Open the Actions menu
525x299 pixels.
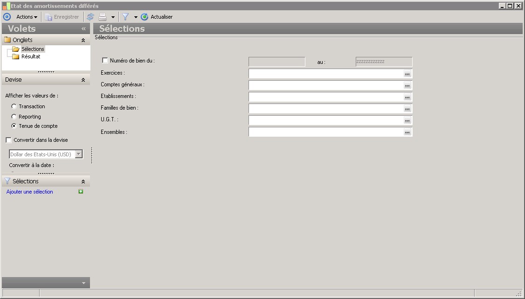[27, 17]
